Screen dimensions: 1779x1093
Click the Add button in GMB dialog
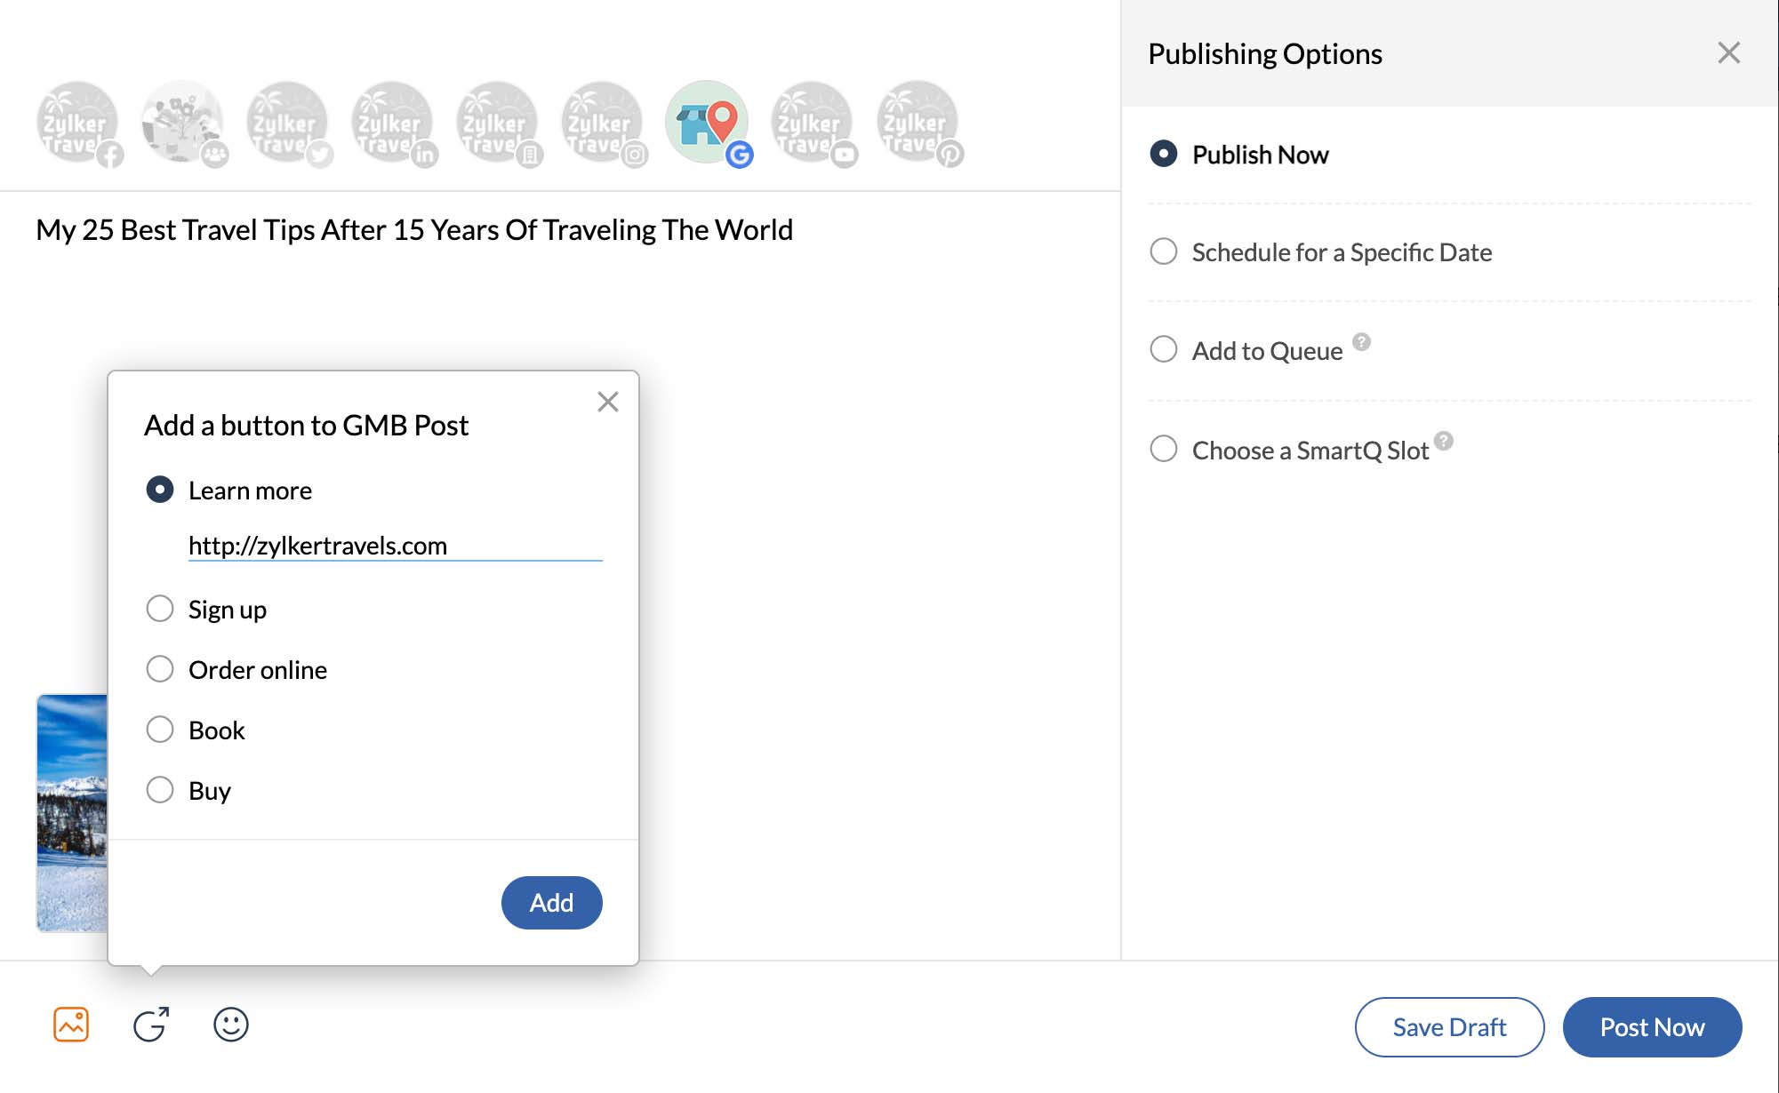[x=551, y=903]
